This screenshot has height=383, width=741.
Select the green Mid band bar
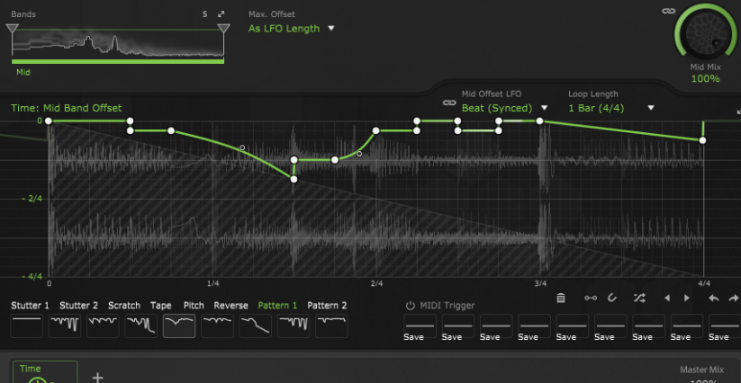tap(118, 61)
